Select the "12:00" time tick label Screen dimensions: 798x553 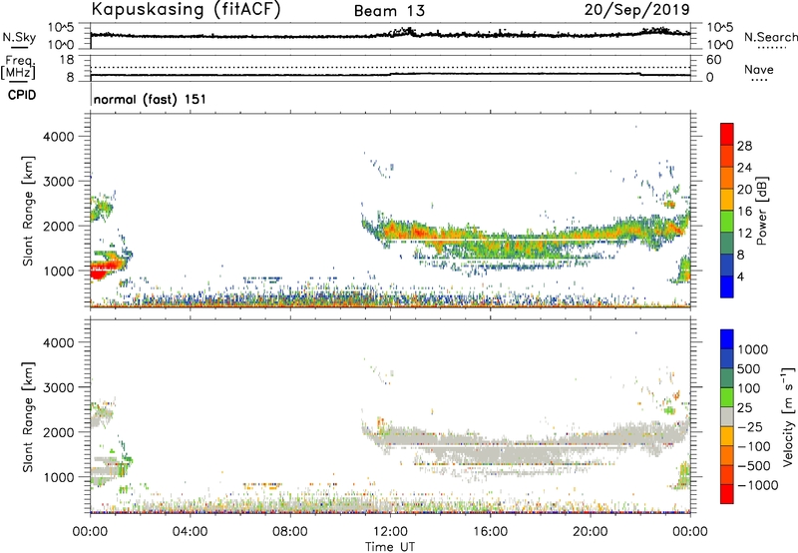(x=390, y=532)
